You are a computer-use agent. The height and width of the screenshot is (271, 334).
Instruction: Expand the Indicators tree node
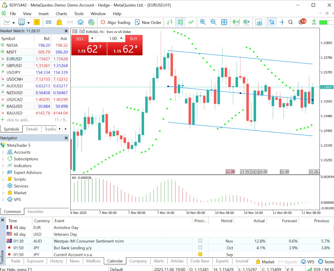[x=3, y=166]
